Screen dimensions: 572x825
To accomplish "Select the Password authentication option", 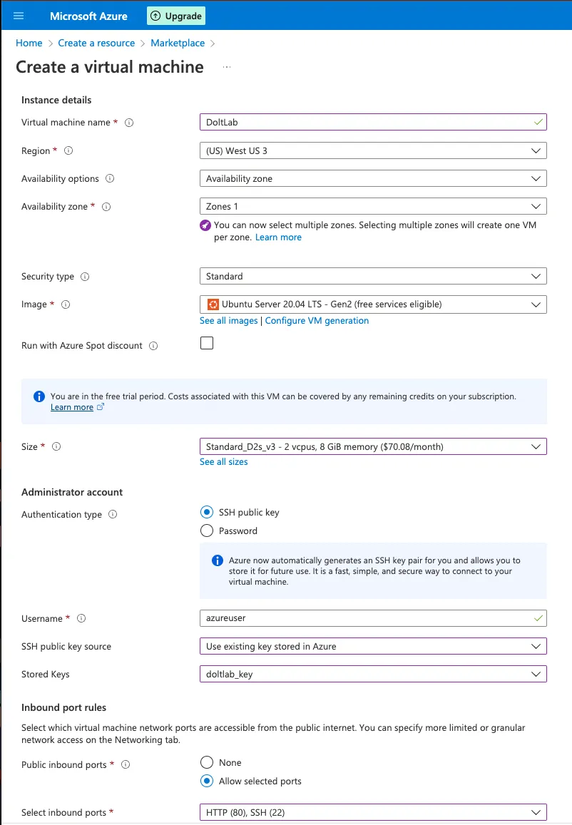I will pyautogui.click(x=207, y=531).
